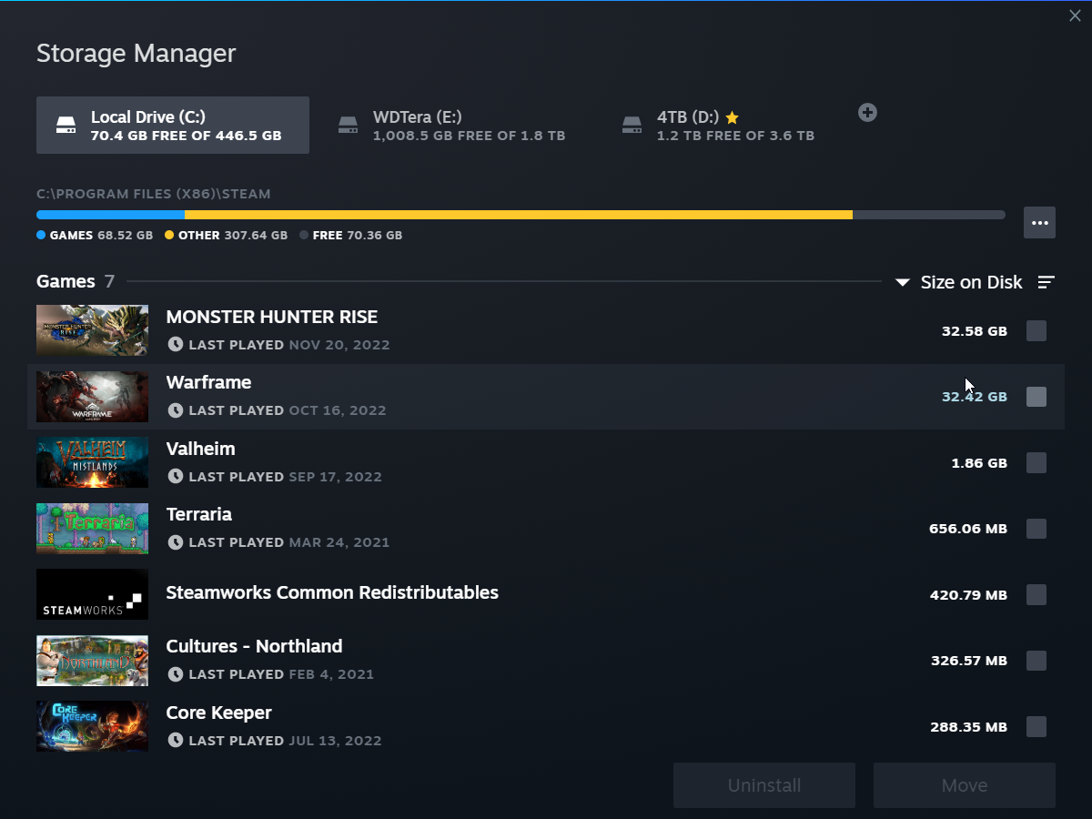Viewport: 1092px width, 819px height.
Task: Click the 4TB (D:) drive icon
Action: (x=632, y=126)
